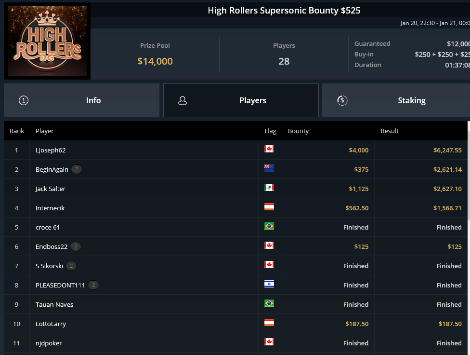Sort by the Rank column header
This screenshot has width=470, height=355.
17,131
